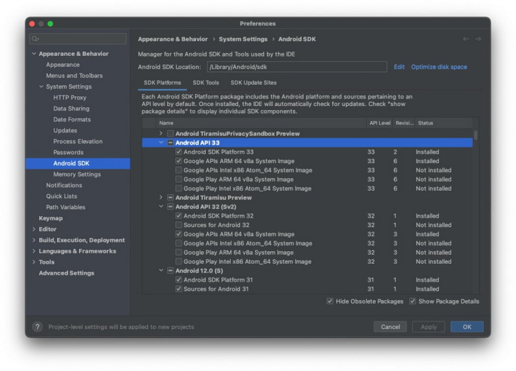Navigate back with the left arrow
This screenshot has width=516, height=371.
coord(466,39)
